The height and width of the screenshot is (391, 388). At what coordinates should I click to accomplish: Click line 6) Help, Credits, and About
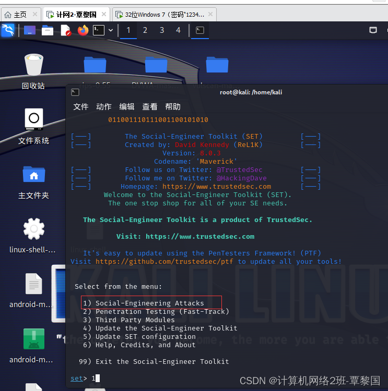(x=139, y=345)
